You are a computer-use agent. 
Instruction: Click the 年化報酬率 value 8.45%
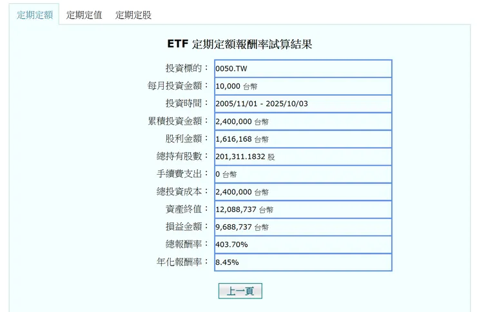(x=303, y=262)
